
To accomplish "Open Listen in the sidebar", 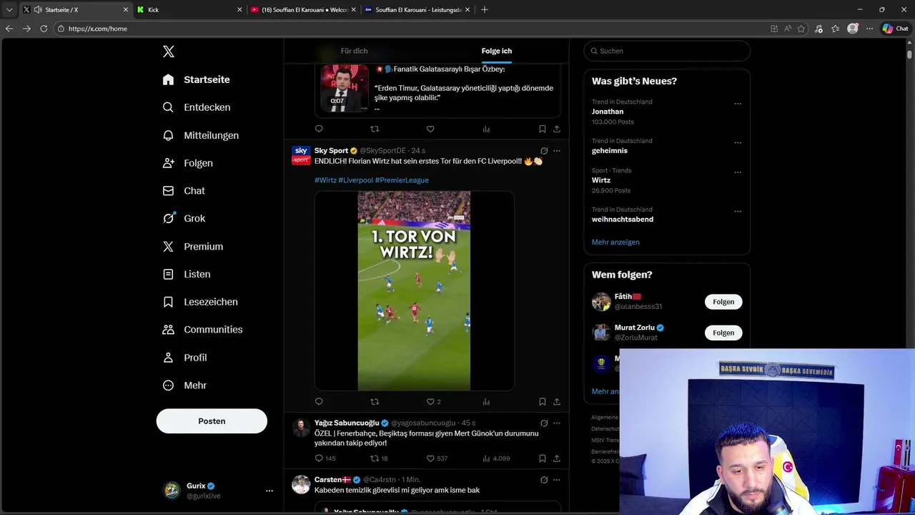I will click(x=187, y=274).
